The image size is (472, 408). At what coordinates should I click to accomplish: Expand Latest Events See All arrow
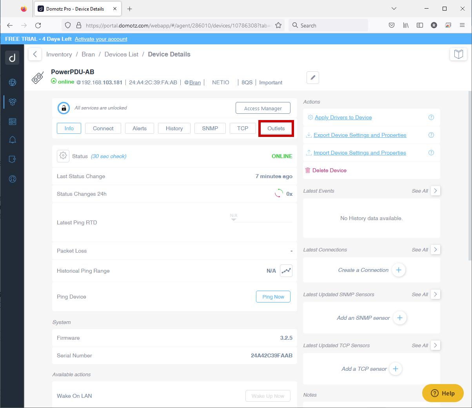436,191
